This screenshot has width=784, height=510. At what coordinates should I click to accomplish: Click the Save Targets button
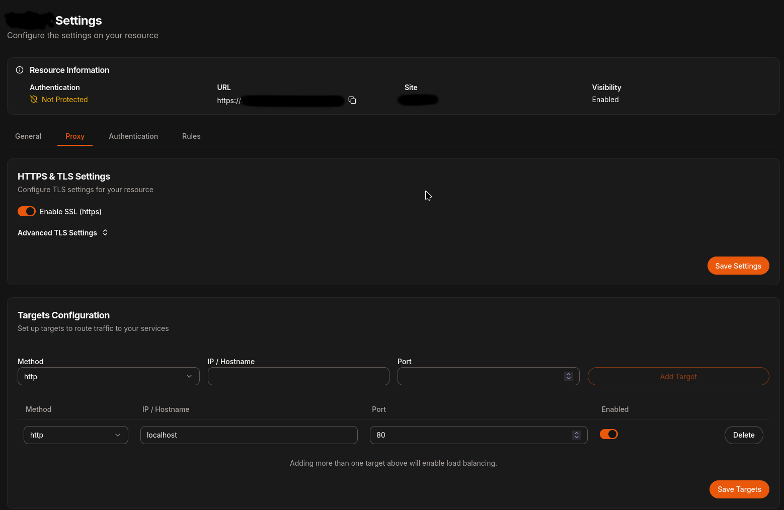(x=739, y=489)
